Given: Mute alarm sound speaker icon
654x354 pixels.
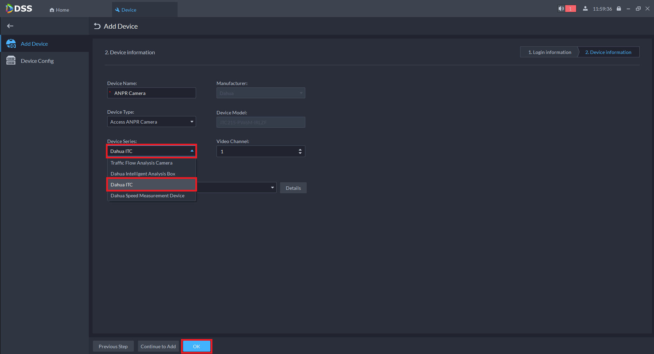Looking at the screenshot, I should pyautogui.click(x=561, y=9).
